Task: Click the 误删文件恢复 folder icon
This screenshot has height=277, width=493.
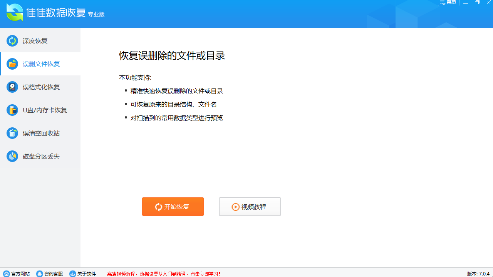Action: pos(12,64)
